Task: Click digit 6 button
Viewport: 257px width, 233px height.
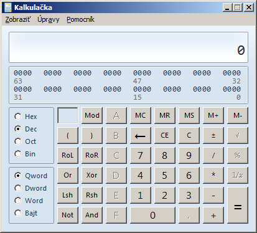Action: 189,175
